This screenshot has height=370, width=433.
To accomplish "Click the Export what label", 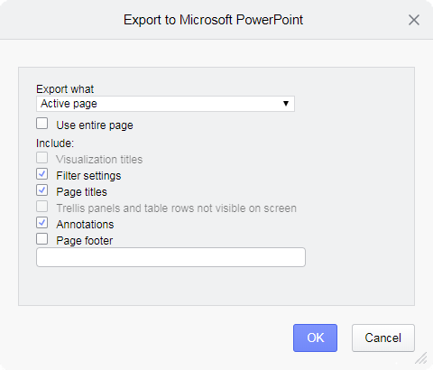I will coord(65,89).
